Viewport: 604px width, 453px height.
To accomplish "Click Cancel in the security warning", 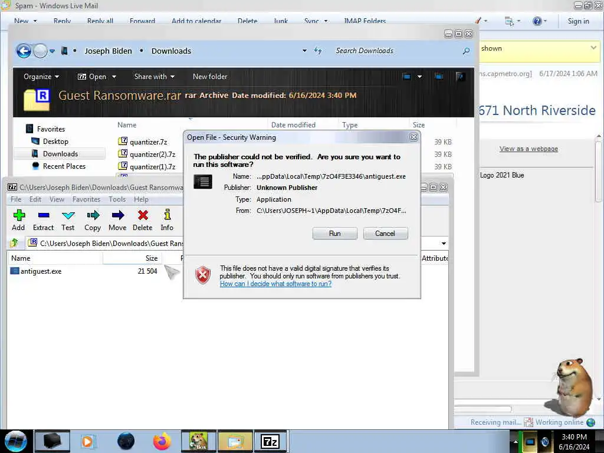I will coord(385,234).
